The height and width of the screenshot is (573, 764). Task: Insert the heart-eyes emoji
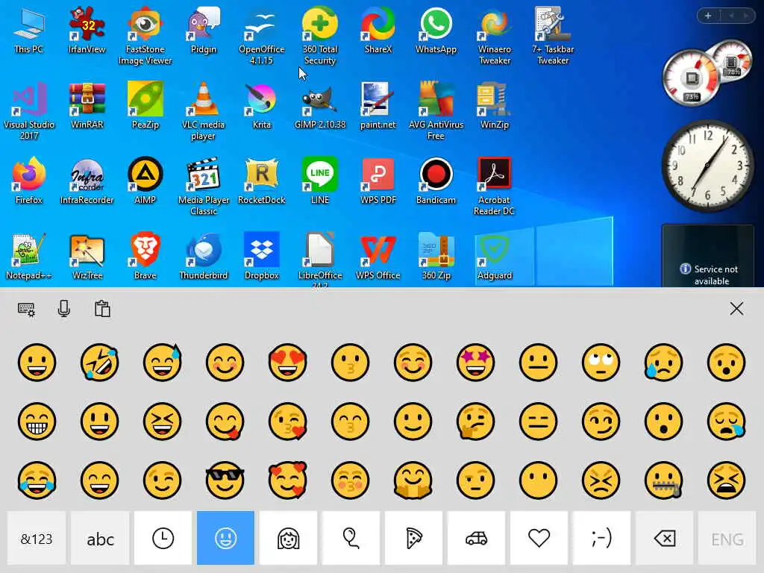287,363
